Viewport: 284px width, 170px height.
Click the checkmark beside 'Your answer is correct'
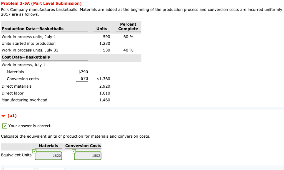point(4,126)
